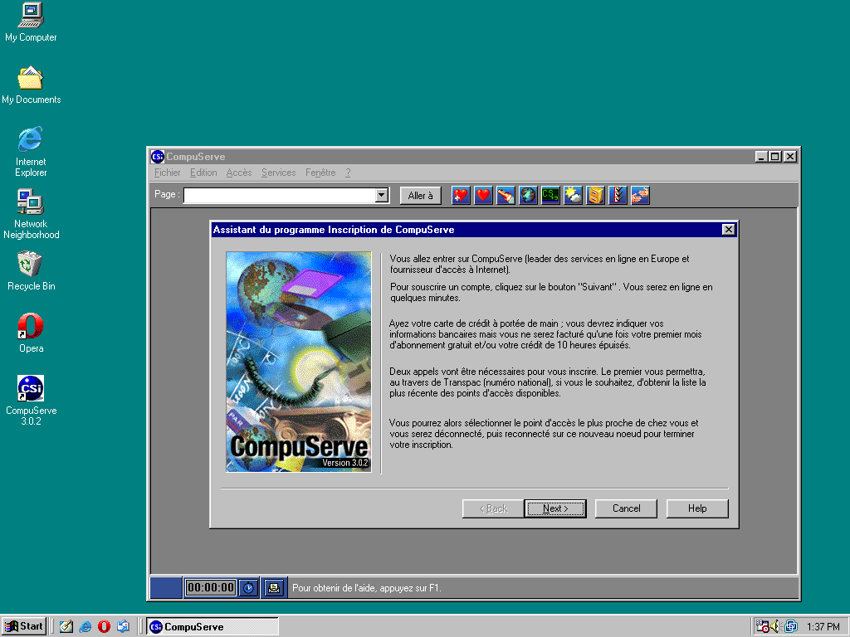850x637 pixels.
Task: Click the Show Desktop quick launch icon
Action: pos(66,627)
